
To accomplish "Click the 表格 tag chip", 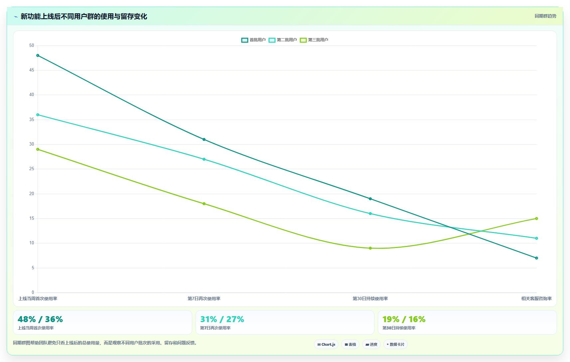I will click(350, 344).
